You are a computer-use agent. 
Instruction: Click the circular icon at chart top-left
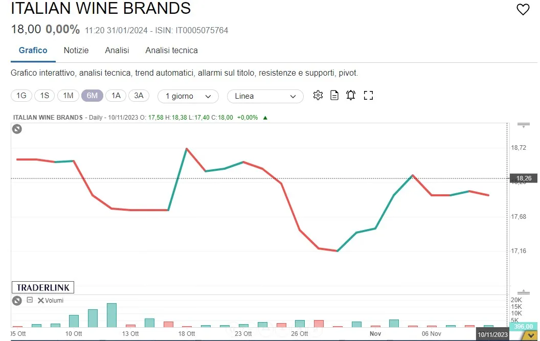[x=17, y=129]
